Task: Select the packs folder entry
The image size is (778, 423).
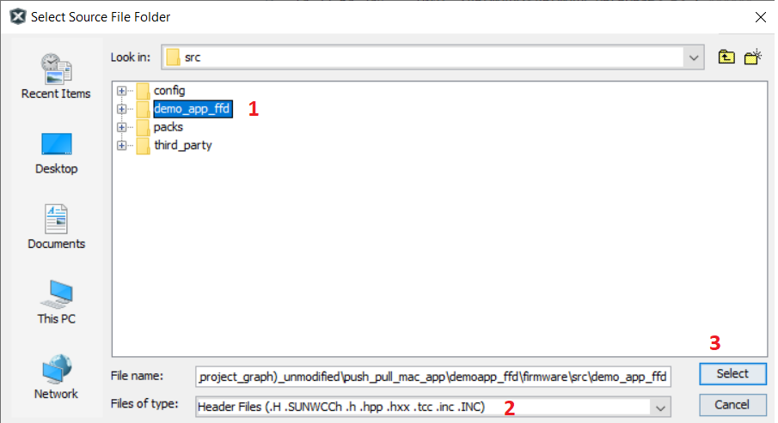Action: tap(168, 127)
